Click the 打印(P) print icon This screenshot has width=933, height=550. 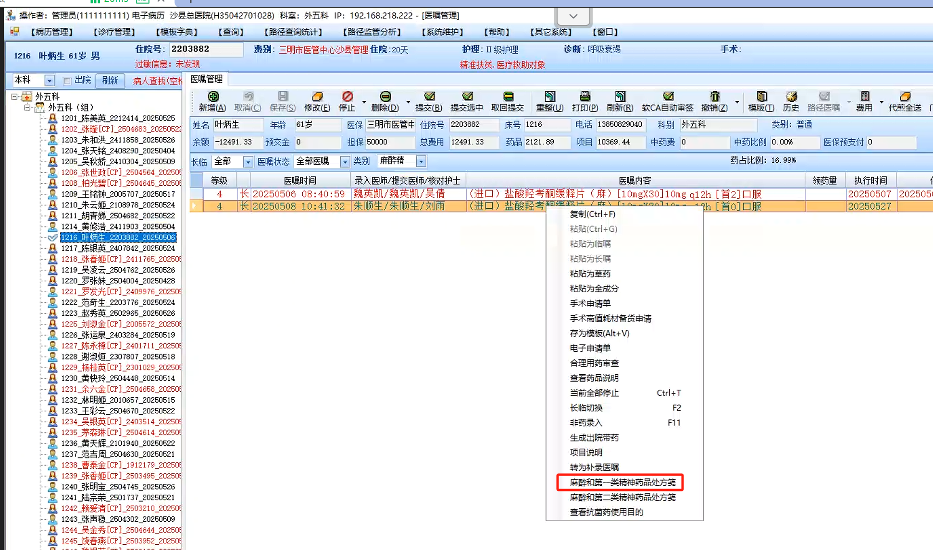click(585, 97)
